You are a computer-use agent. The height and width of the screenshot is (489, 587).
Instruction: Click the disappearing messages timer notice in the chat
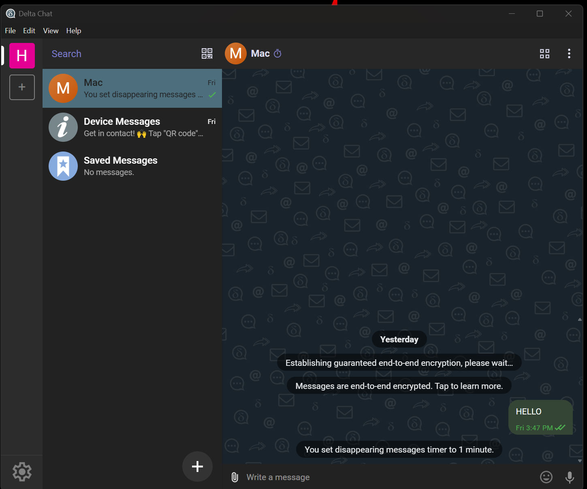(399, 450)
